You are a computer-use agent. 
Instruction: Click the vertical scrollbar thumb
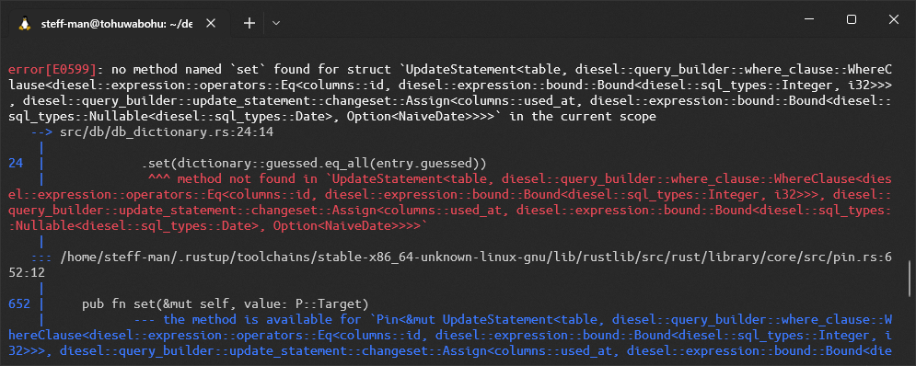(x=910, y=279)
